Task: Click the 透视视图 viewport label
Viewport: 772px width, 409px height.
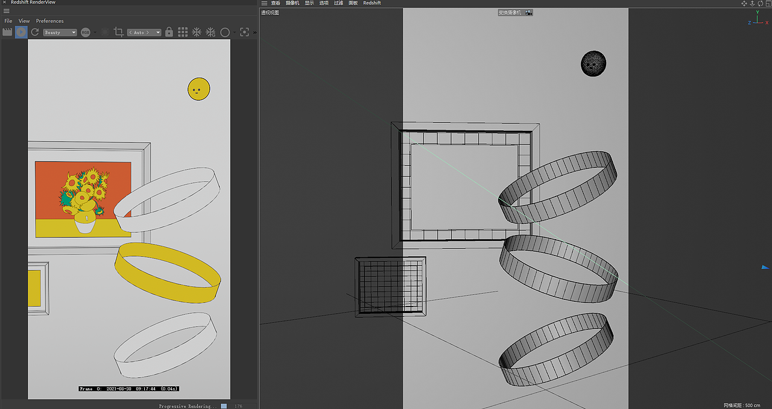Action: 270,13
